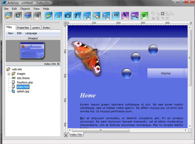Open the Help menu
Screen dimensions: 195x144
pyautogui.click(x=46, y=9)
